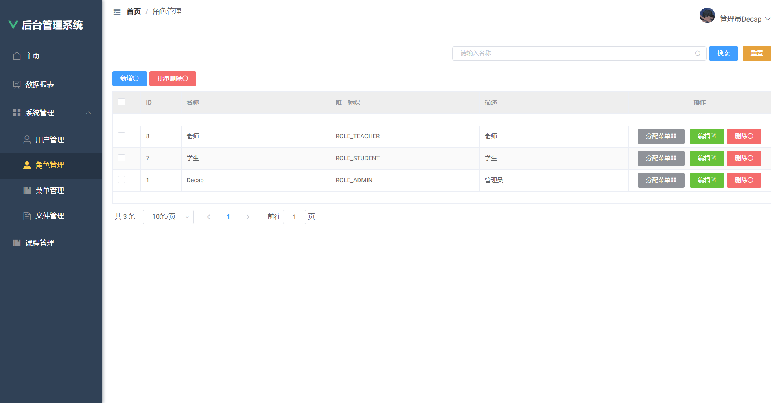Select 角色管理 menu item
The height and width of the screenshot is (403, 781).
(x=51, y=165)
